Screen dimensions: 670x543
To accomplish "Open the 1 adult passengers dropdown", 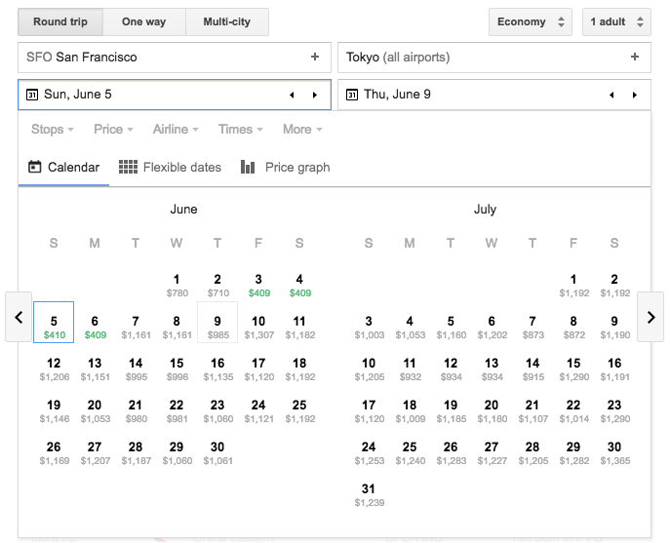I will [615, 21].
